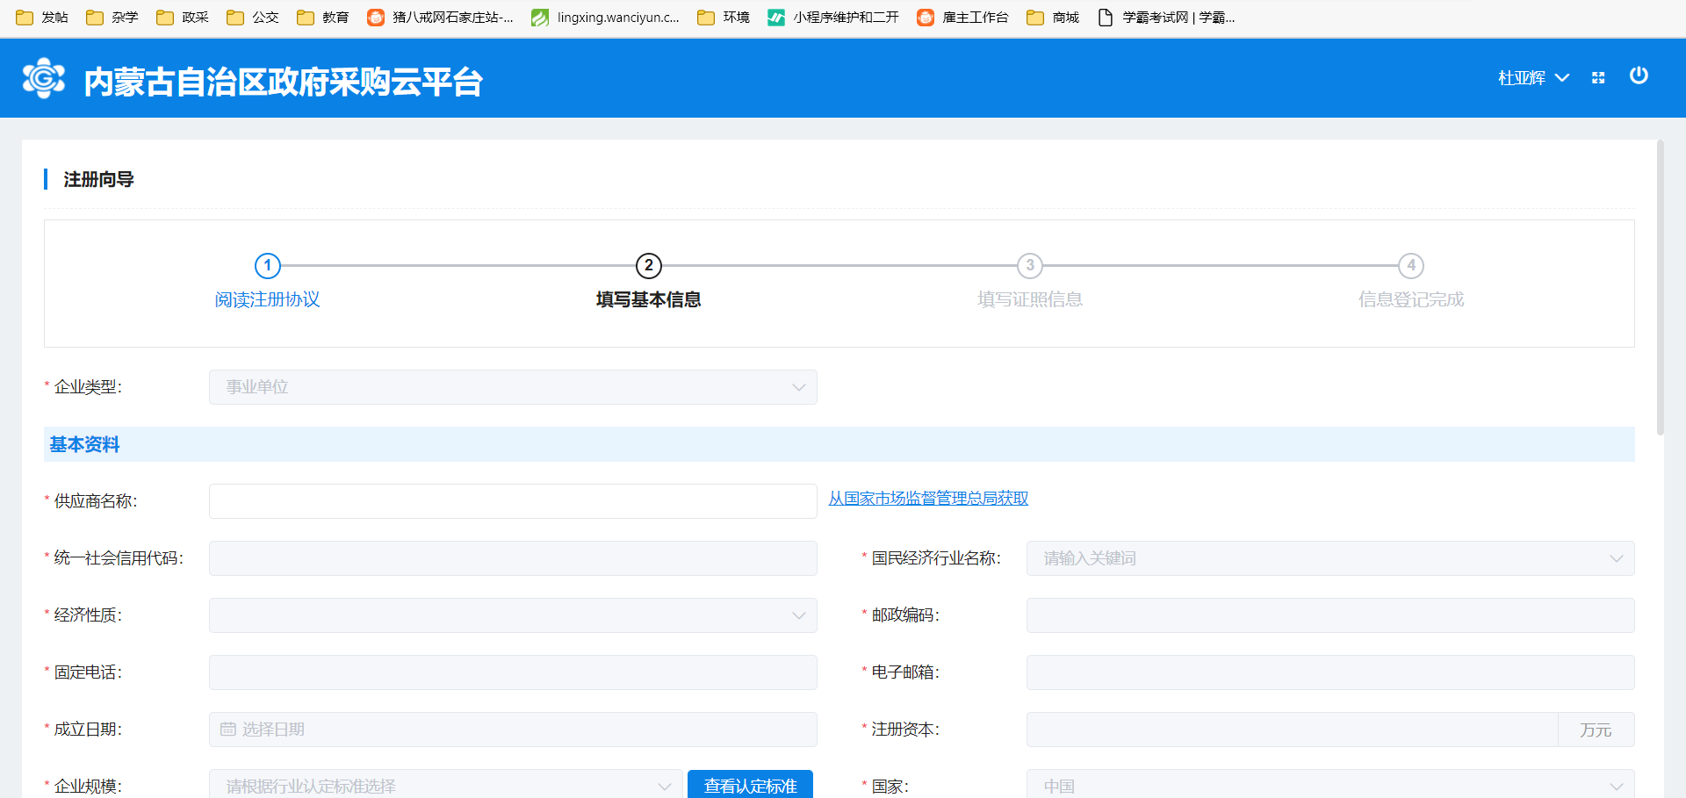1686x798 pixels.
Task: Open the 企业类型 dropdown
Action: pos(513,387)
